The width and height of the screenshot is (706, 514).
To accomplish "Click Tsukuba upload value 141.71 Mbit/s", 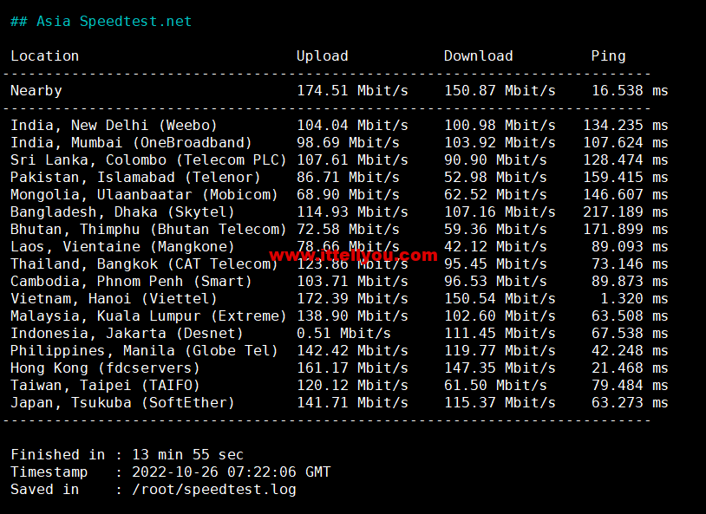I will [352, 403].
